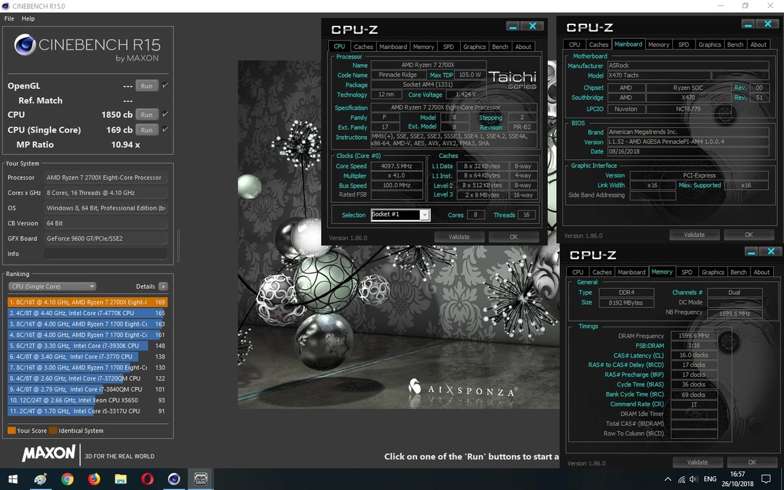
Task: Run the OpenGL benchmark
Action: [146, 86]
